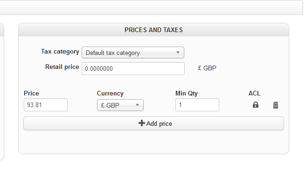Click the Retail price label
306x170 pixels.
(x=62, y=67)
